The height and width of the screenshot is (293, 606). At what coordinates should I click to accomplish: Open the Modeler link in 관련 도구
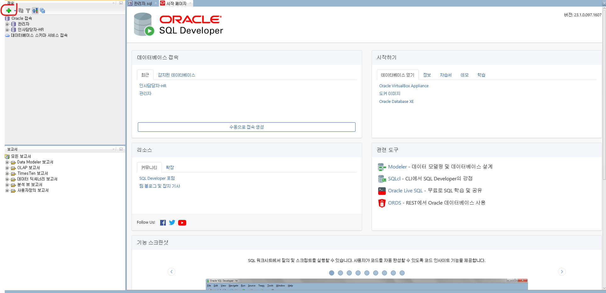397,167
